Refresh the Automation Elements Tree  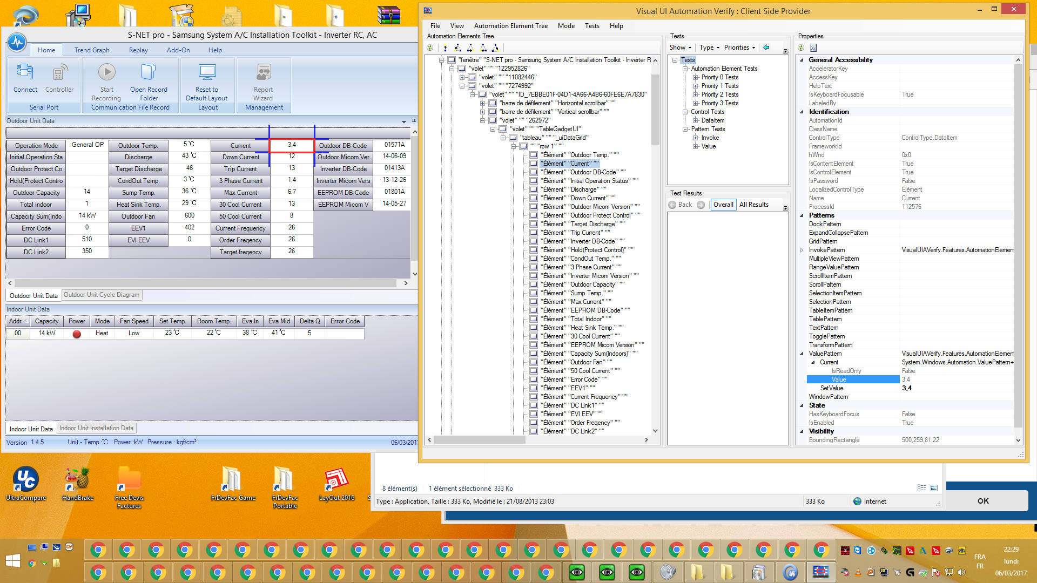[x=430, y=48]
